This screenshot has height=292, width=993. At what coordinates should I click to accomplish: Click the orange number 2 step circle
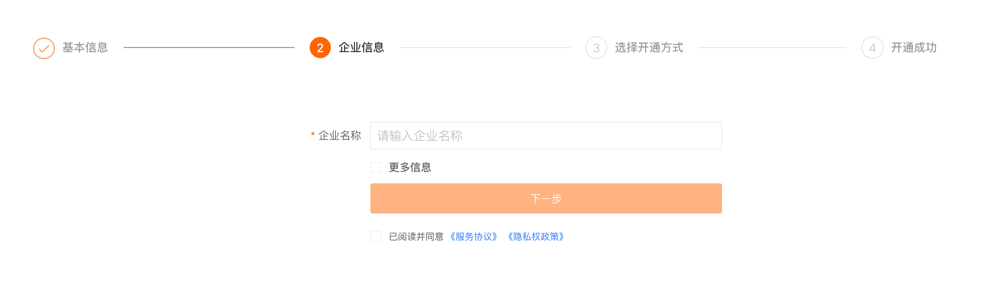tap(320, 48)
